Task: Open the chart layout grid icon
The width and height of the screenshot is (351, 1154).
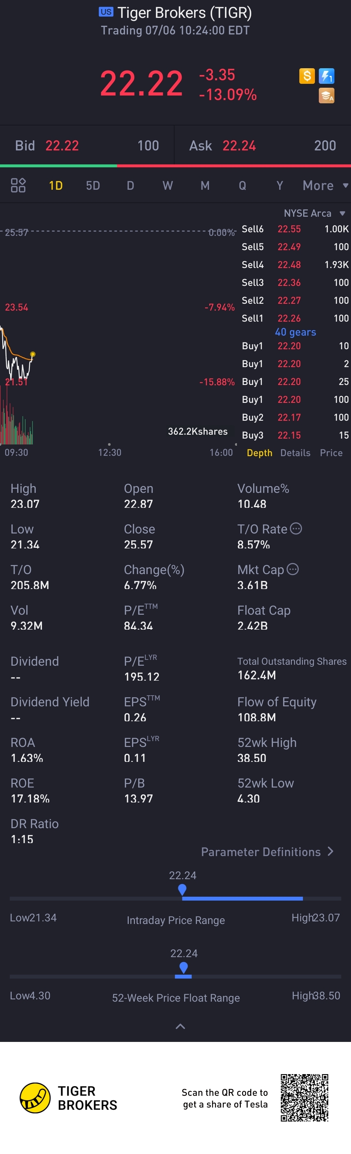Action: pos(18,185)
